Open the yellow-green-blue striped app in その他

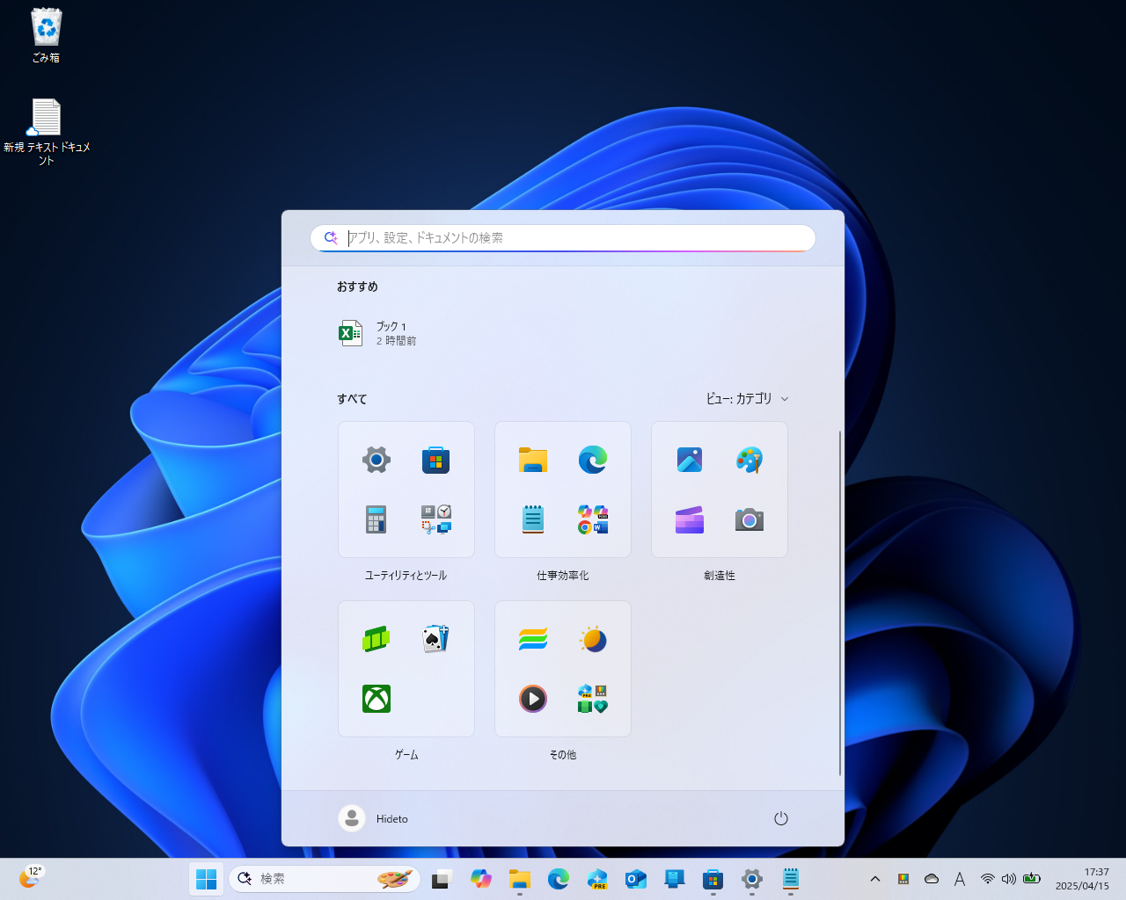(x=533, y=639)
